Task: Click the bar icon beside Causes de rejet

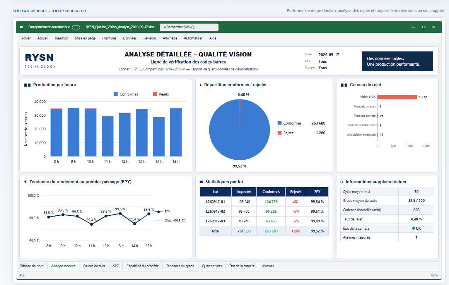Action: tap(344, 85)
